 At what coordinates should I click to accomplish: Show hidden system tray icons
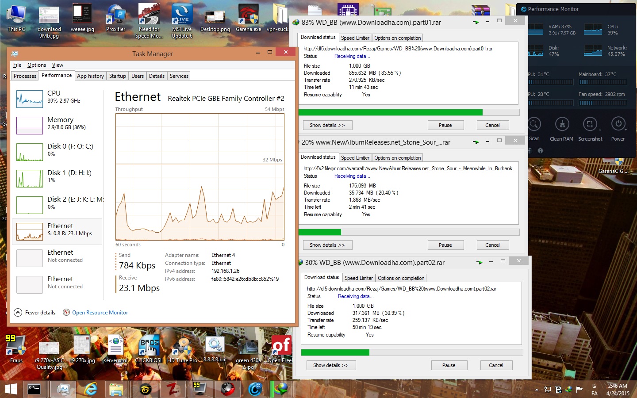(537, 390)
